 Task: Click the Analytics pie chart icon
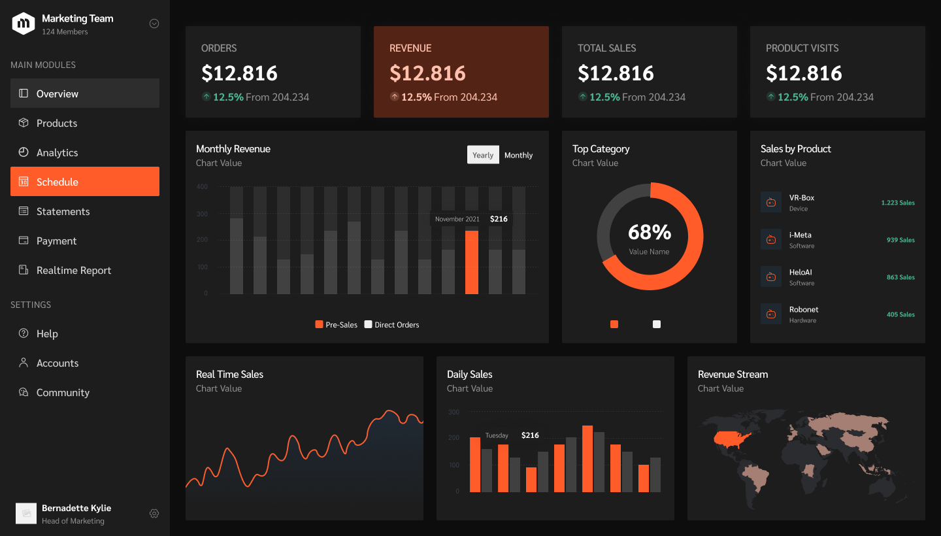pyautogui.click(x=24, y=152)
